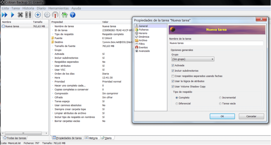Open the Herramientas menu
The width and height of the screenshot is (271, 145).
pos(58,8)
